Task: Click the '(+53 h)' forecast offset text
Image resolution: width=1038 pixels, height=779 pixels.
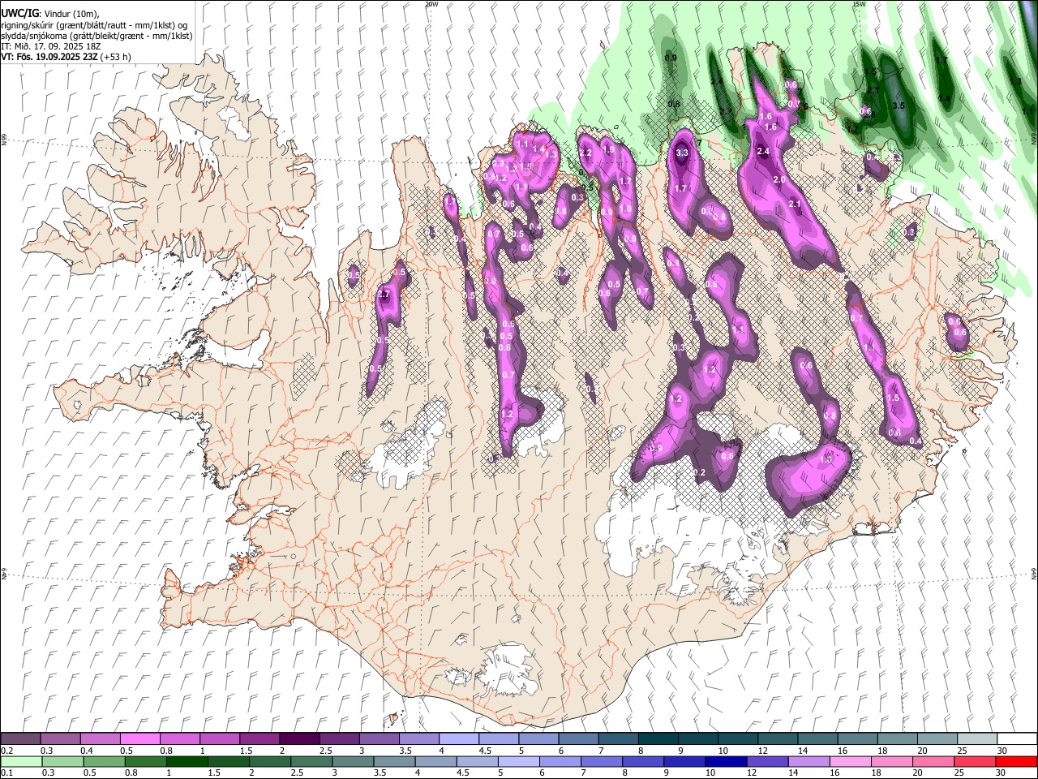Action: click(x=115, y=57)
